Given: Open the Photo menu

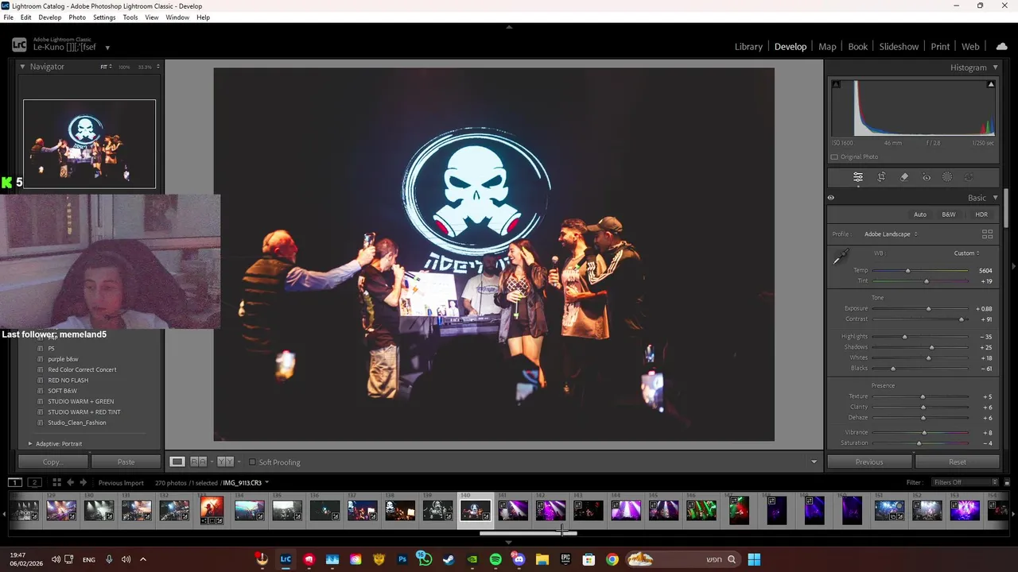Looking at the screenshot, I should (x=77, y=17).
